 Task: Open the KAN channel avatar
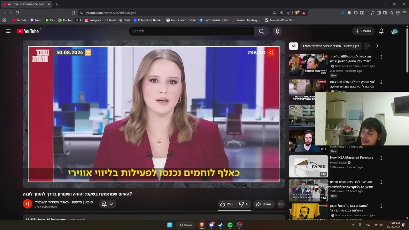27,204
